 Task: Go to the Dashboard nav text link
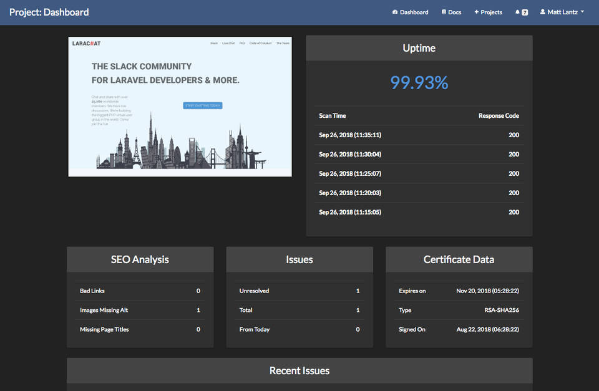pos(414,12)
